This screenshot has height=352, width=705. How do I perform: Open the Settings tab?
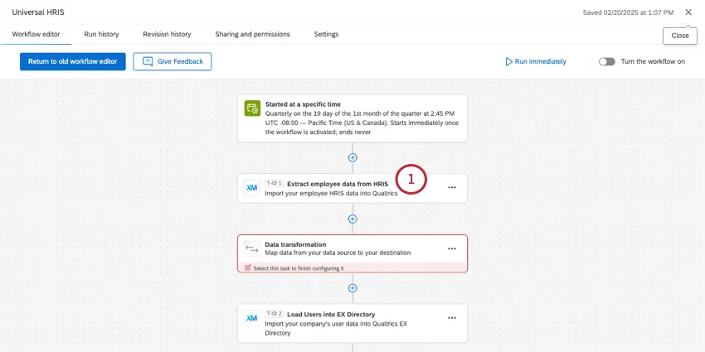click(x=326, y=34)
